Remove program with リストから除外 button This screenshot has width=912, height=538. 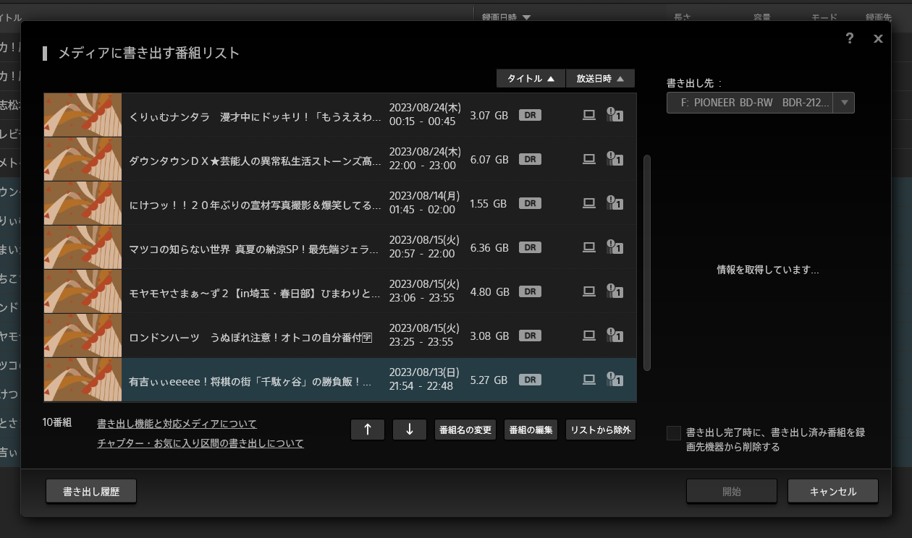(600, 430)
